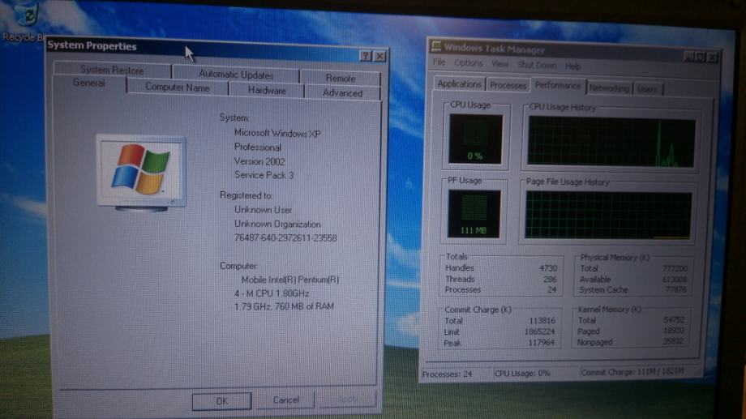Image resolution: width=746 pixels, height=419 pixels.
Task: Open the Networking tab
Action: (609, 88)
